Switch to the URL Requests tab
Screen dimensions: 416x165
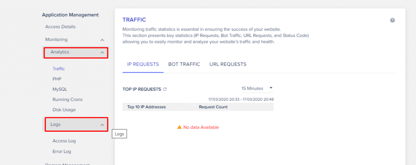tap(228, 64)
